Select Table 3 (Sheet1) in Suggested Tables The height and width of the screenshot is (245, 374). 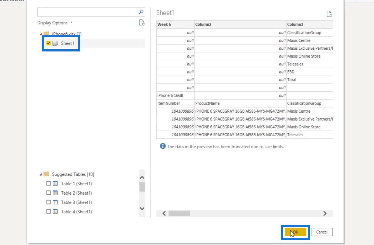click(76, 202)
